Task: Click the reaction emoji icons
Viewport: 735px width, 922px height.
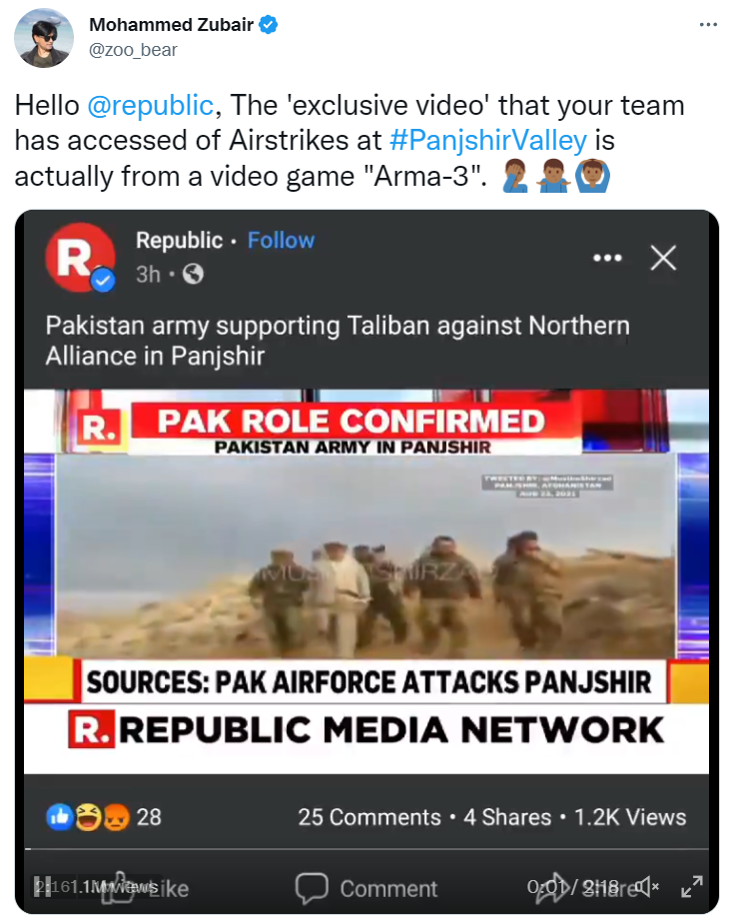Action: [x=88, y=817]
